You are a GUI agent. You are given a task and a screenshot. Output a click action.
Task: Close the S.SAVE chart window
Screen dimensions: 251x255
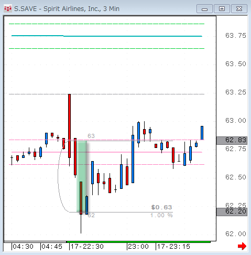(x=239, y=9)
